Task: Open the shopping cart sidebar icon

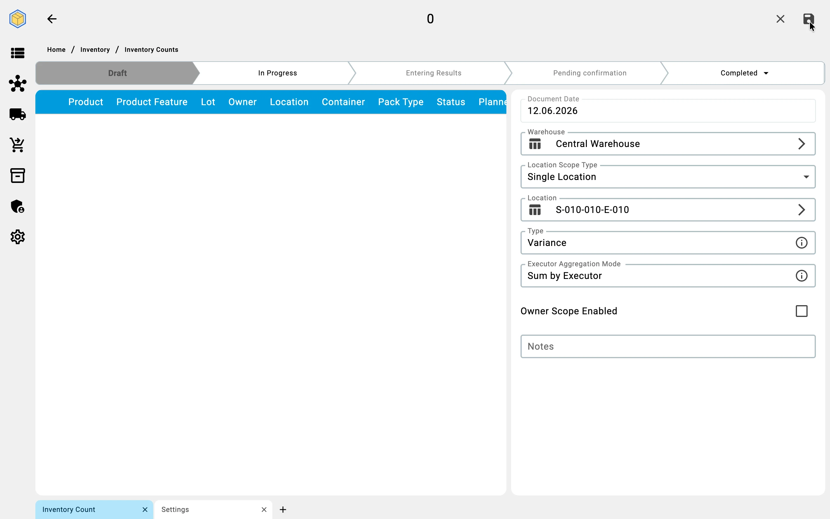Action: (x=17, y=145)
